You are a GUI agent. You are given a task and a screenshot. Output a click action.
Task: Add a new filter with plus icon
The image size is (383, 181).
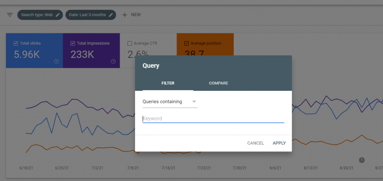click(x=125, y=15)
